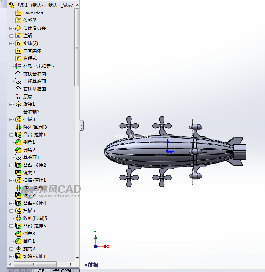
Task: Select the Favorites folder icon
Action: pos(18,13)
